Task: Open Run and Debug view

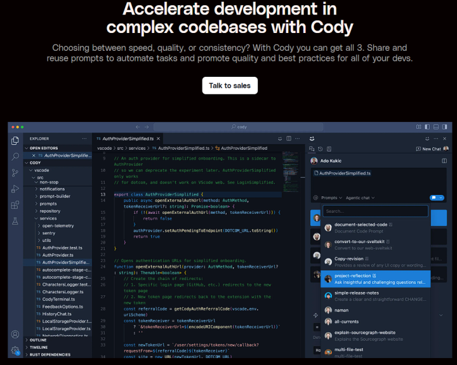Action: 15,189
